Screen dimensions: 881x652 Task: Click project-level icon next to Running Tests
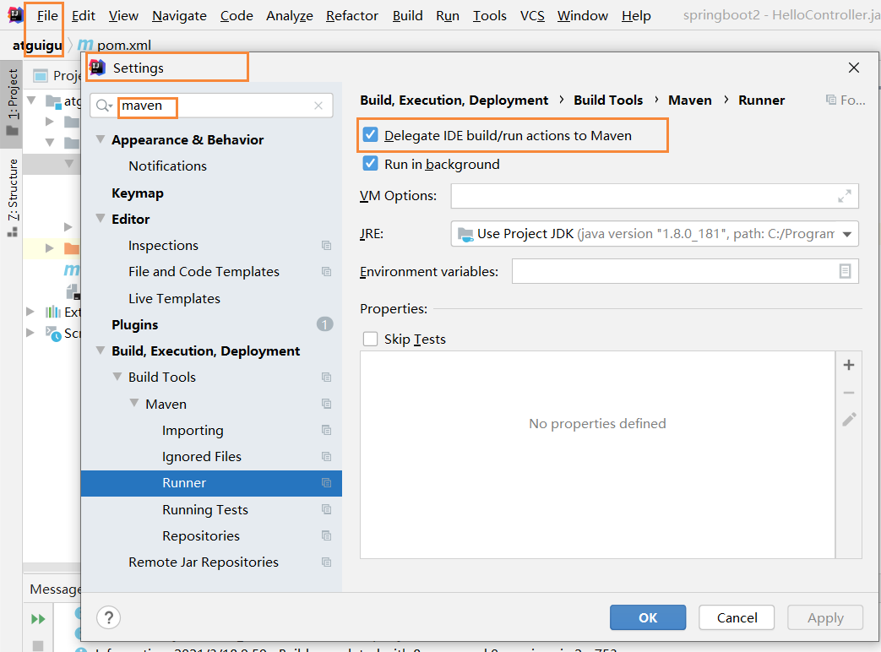(326, 509)
